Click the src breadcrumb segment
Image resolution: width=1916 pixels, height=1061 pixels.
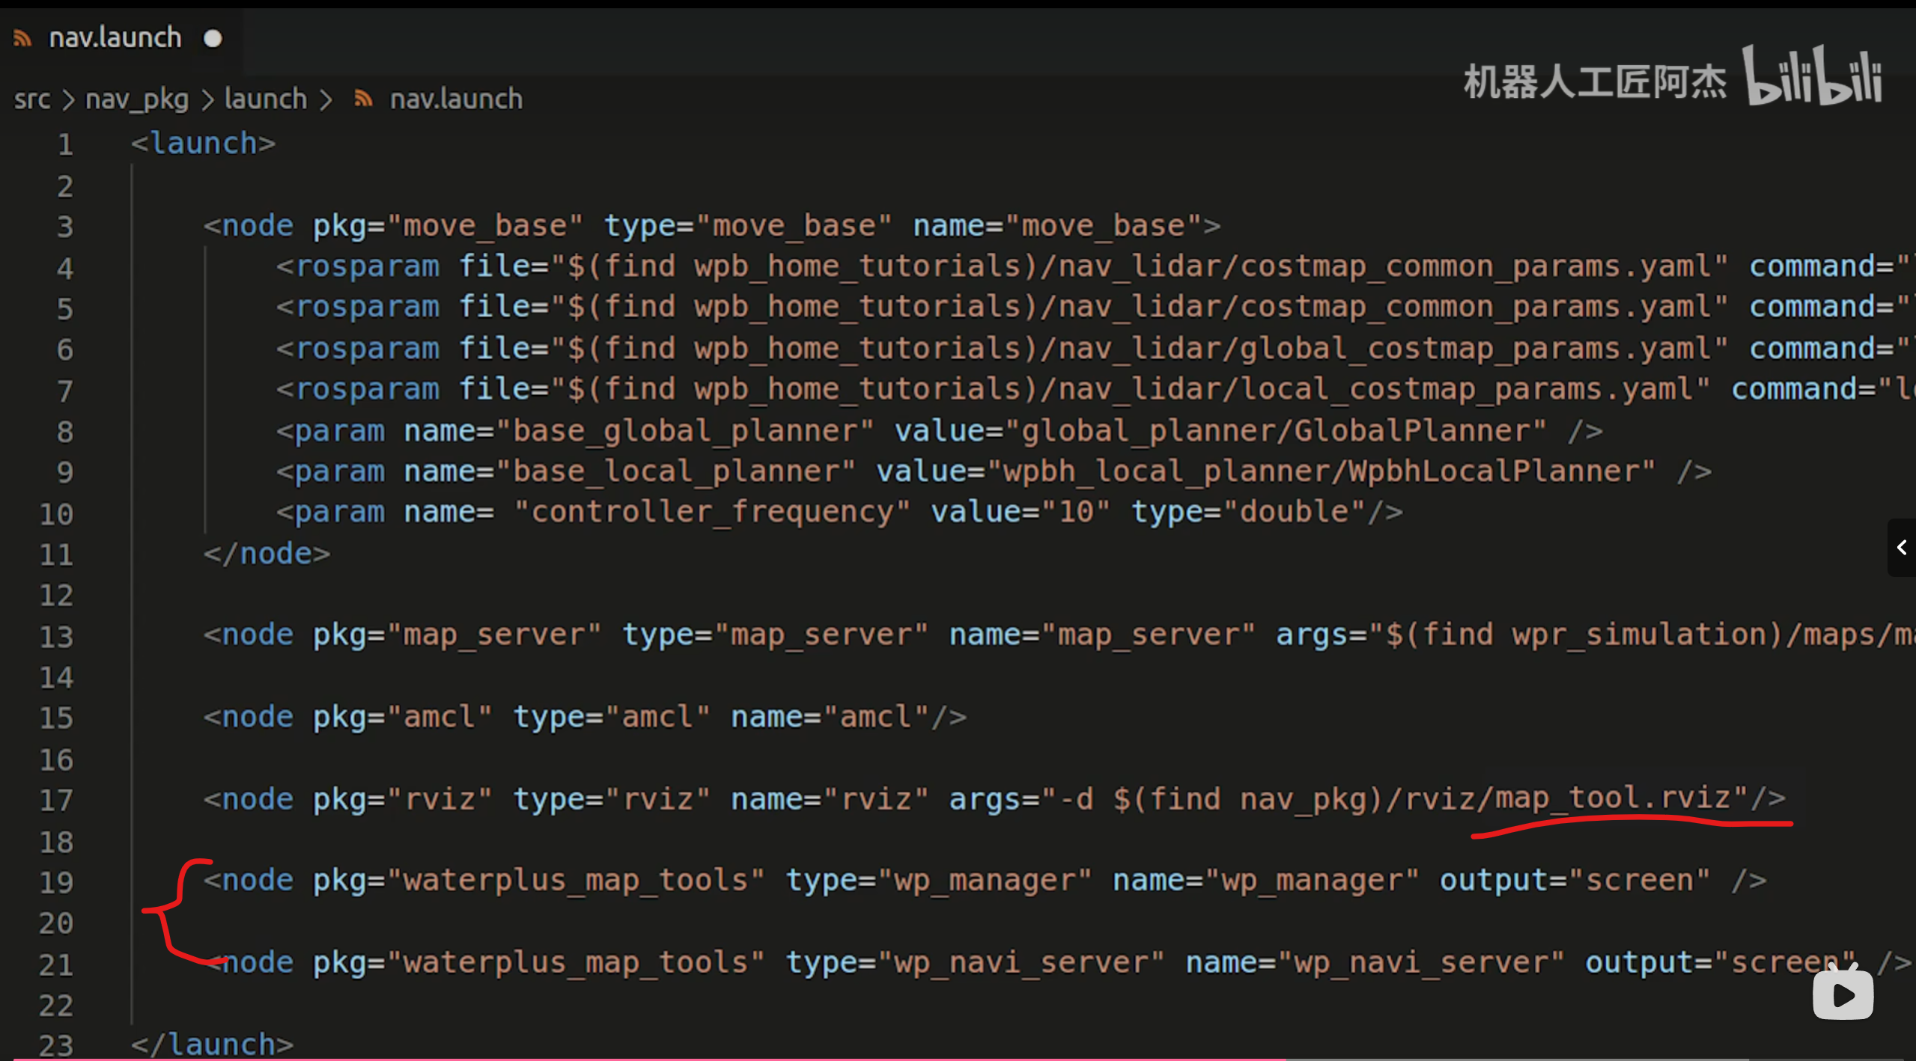pos(32,100)
